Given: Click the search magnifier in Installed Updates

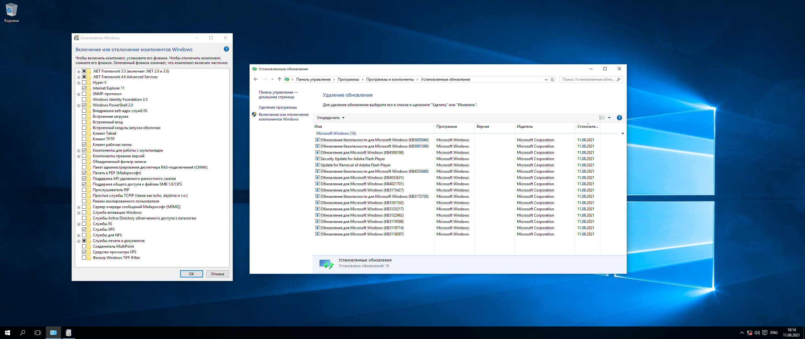Looking at the screenshot, I should [x=618, y=79].
